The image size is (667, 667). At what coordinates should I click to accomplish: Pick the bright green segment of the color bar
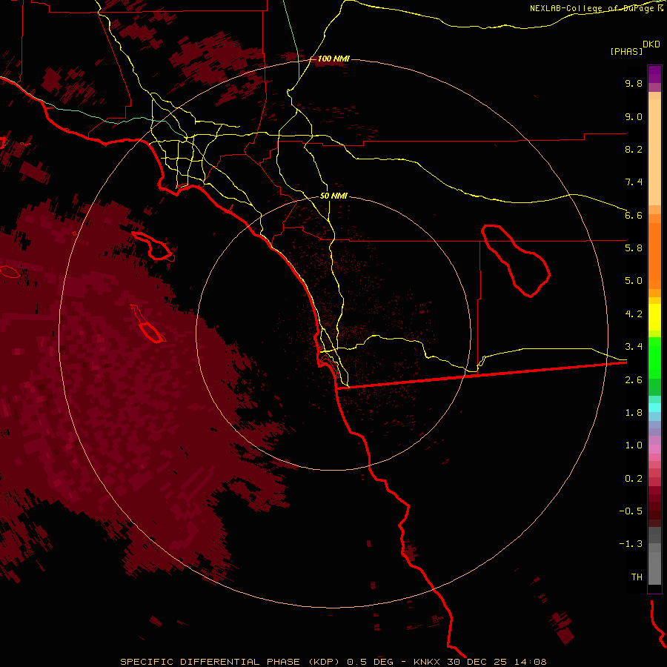(654, 358)
